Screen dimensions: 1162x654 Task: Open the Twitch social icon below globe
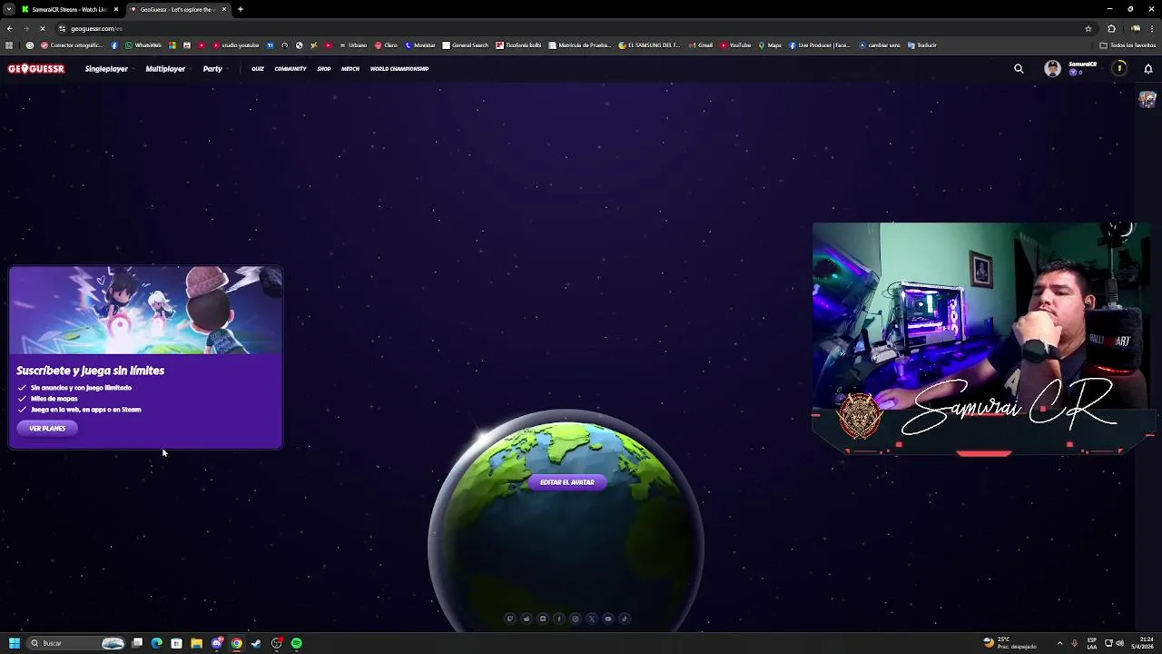coord(509,619)
